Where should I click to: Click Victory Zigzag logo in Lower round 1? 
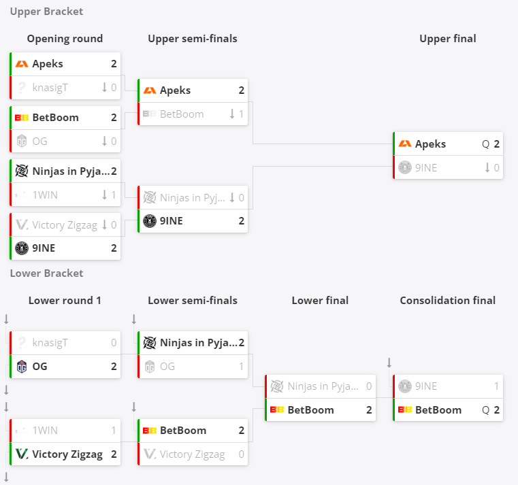(x=22, y=454)
